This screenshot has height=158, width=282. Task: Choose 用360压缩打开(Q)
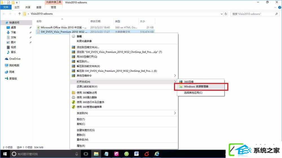pyautogui.click(x=87, y=57)
